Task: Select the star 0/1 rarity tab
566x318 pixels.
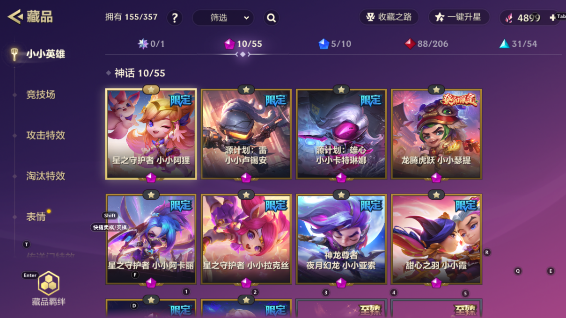Action: coord(151,44)
